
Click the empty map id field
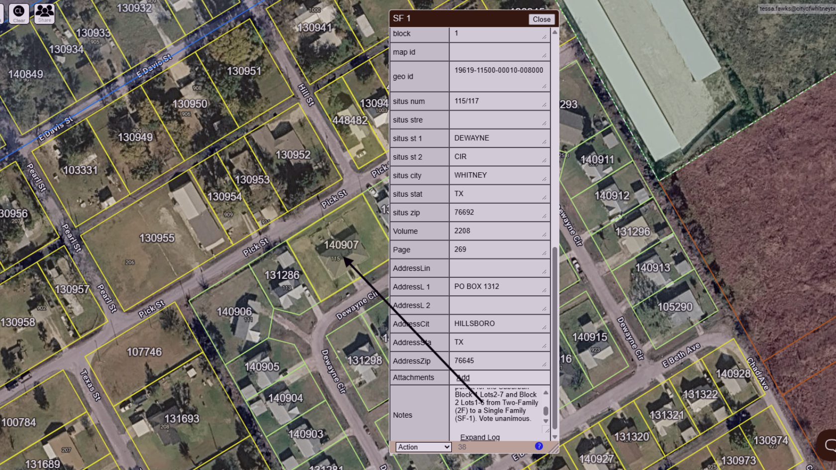500,52
